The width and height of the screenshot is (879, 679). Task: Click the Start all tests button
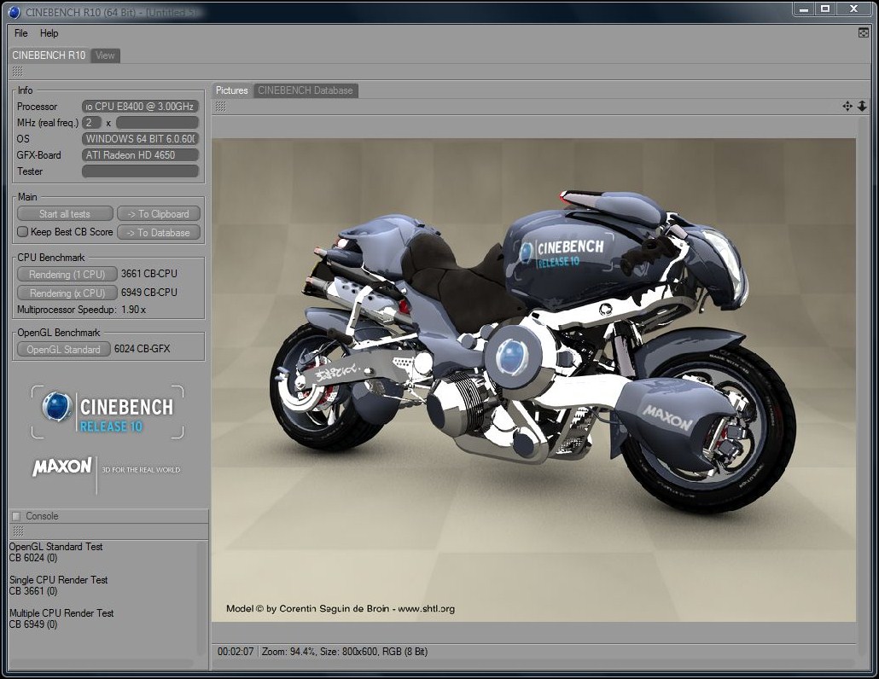pyautogui.click(x=65, y=214)
